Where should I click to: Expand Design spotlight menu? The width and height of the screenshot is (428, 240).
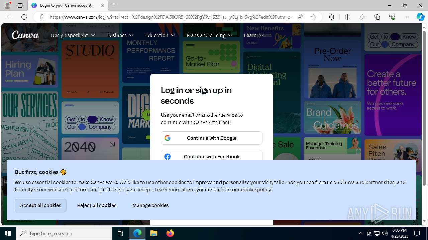pos(73,35)
